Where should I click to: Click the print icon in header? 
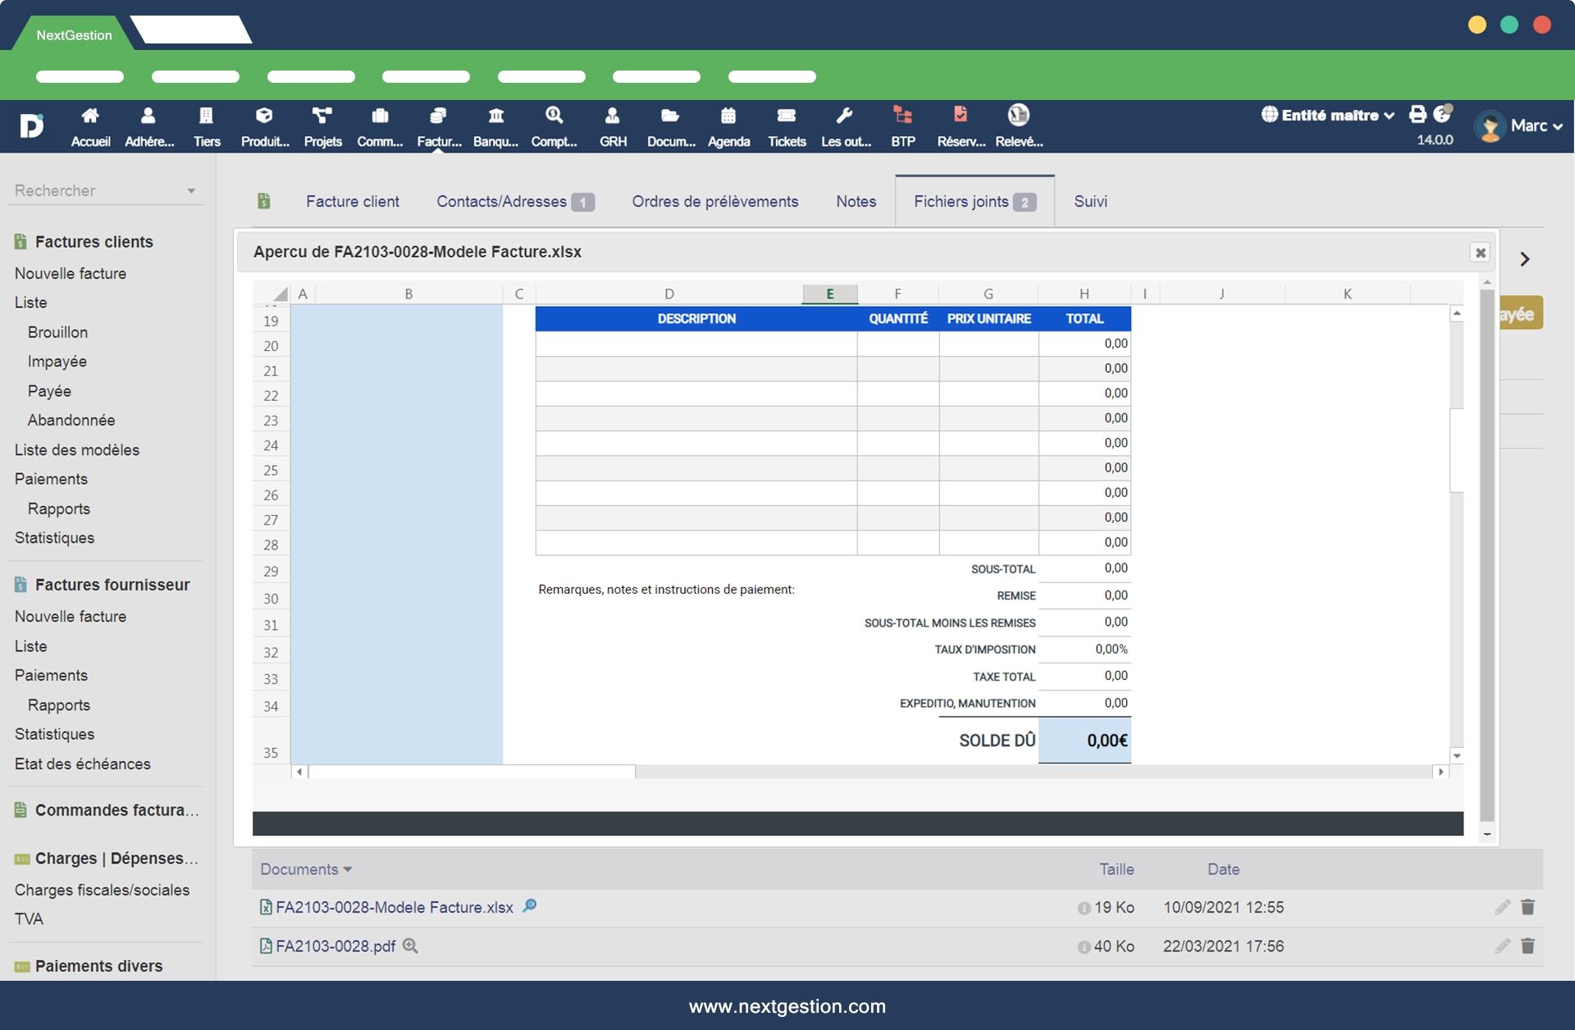point(1417,115)
